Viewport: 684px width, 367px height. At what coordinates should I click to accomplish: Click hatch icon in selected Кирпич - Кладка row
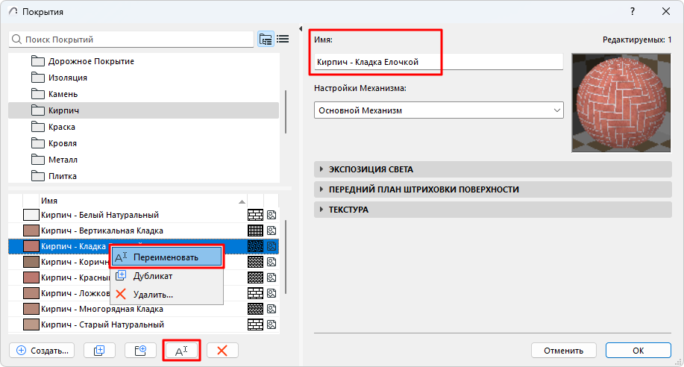tap(255, 246)
